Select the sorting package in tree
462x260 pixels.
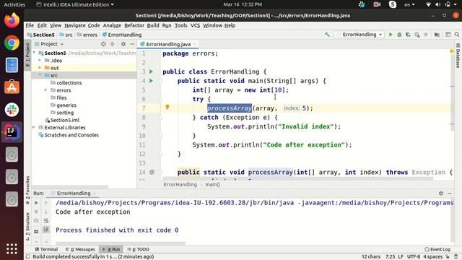65,113
